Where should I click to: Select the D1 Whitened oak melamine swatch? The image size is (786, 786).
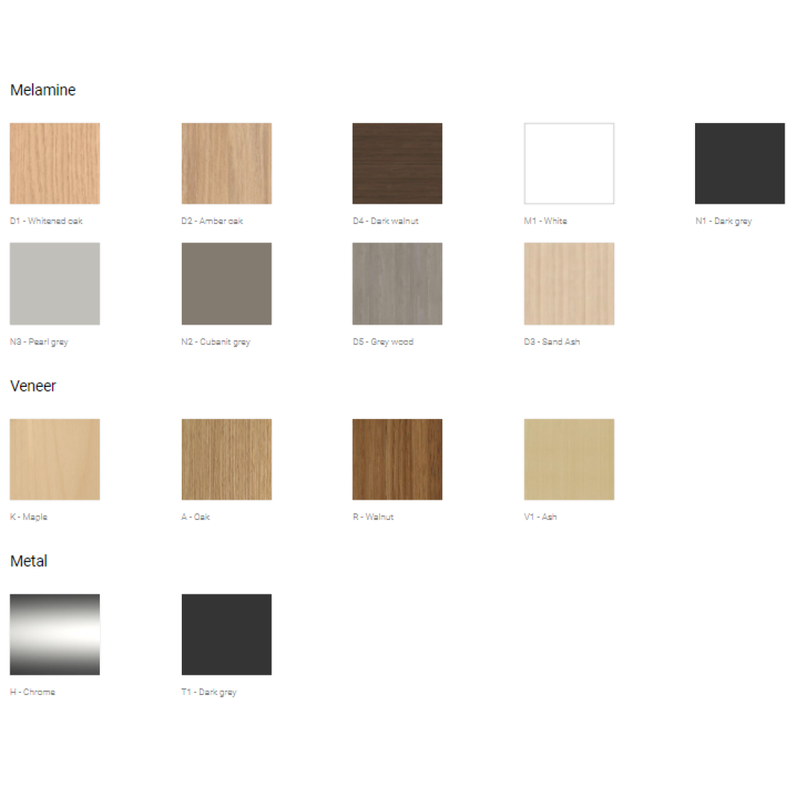tap(55, 163)
